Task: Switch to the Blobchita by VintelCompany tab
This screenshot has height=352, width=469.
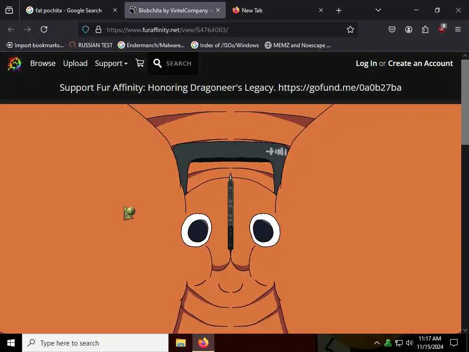Action: 175,11
